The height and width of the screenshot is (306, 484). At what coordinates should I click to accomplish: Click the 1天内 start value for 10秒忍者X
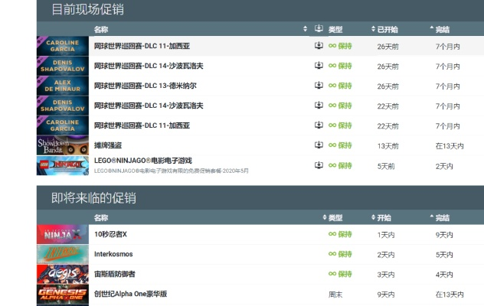(386, 235)
